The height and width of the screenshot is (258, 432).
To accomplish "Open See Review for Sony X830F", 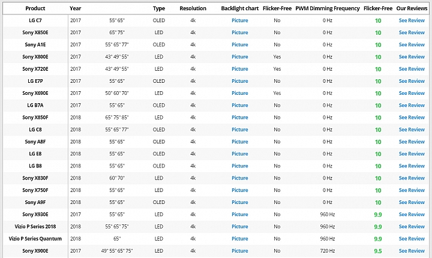I will (x=412, y=178).
